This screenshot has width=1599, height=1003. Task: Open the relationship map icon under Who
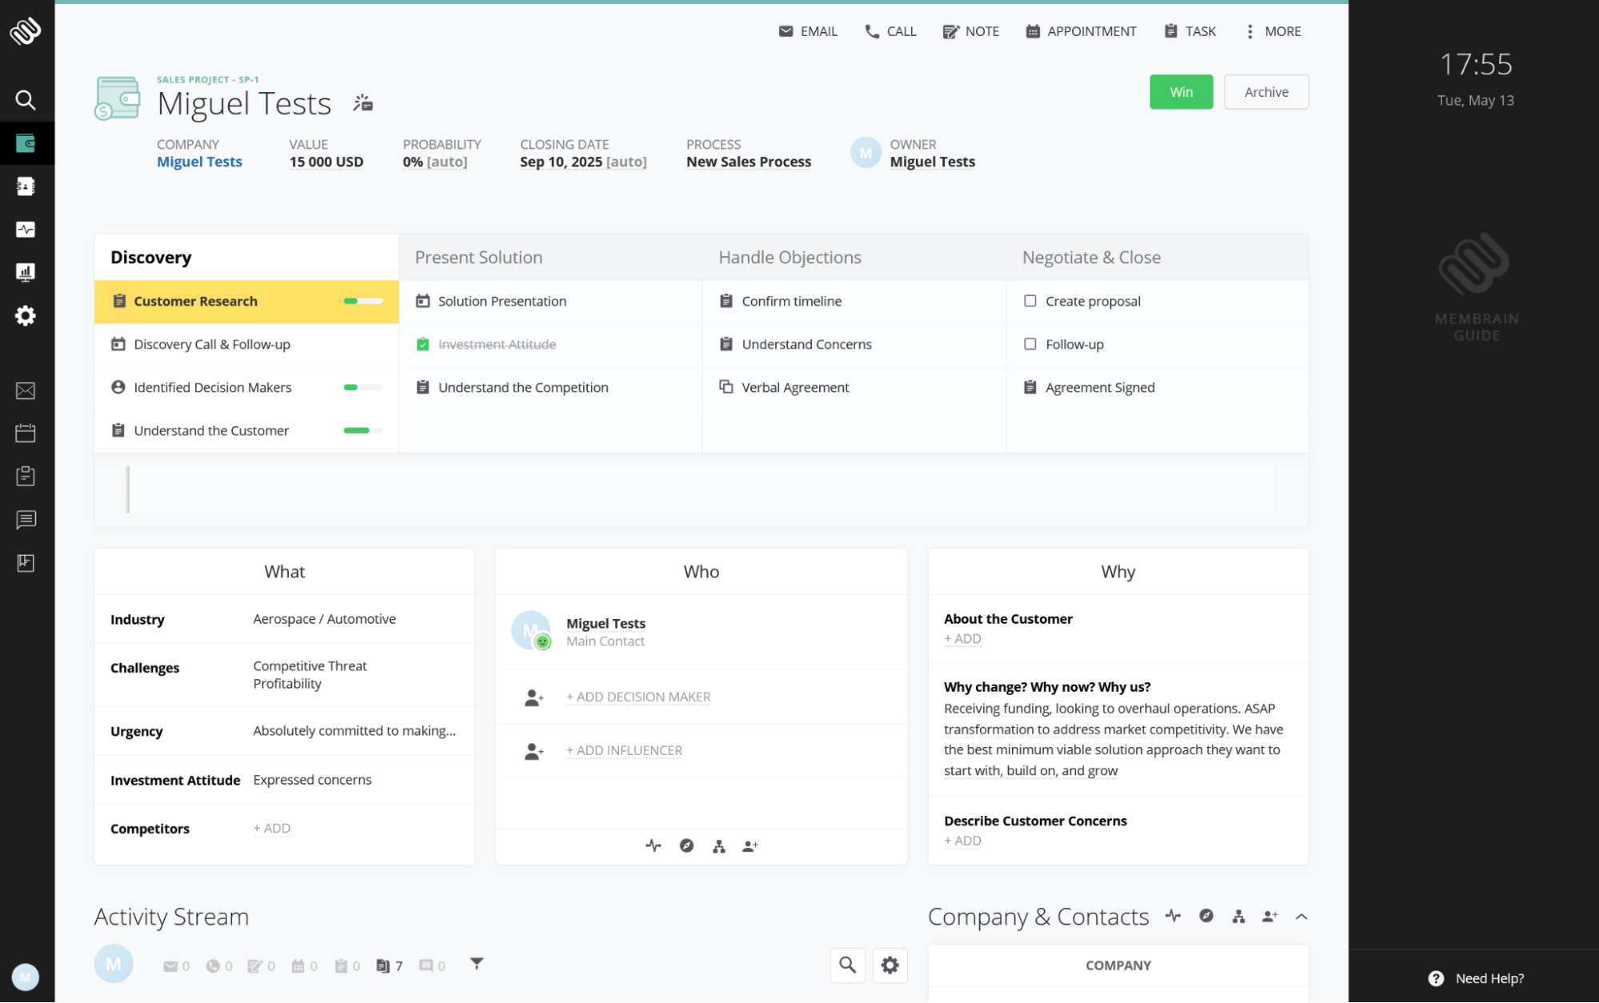(x=686, y=845)
